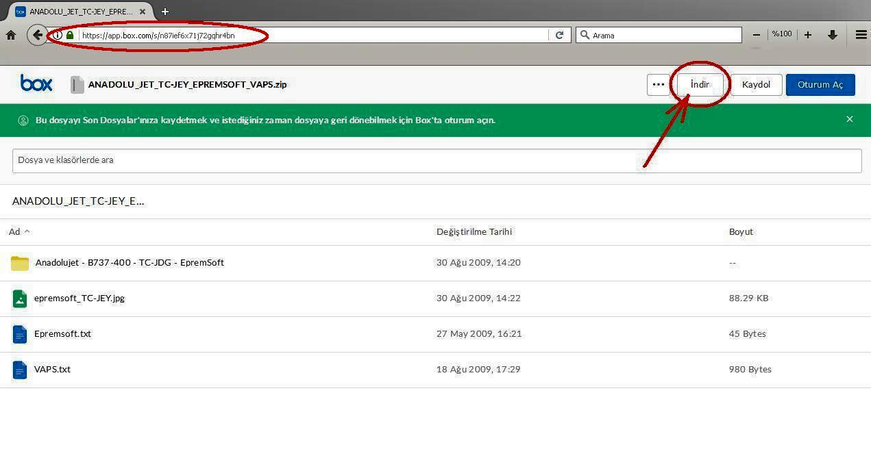This screenshot has height=458, width=871.
Task: Sort by Ad column header
Action: (15, 231)
